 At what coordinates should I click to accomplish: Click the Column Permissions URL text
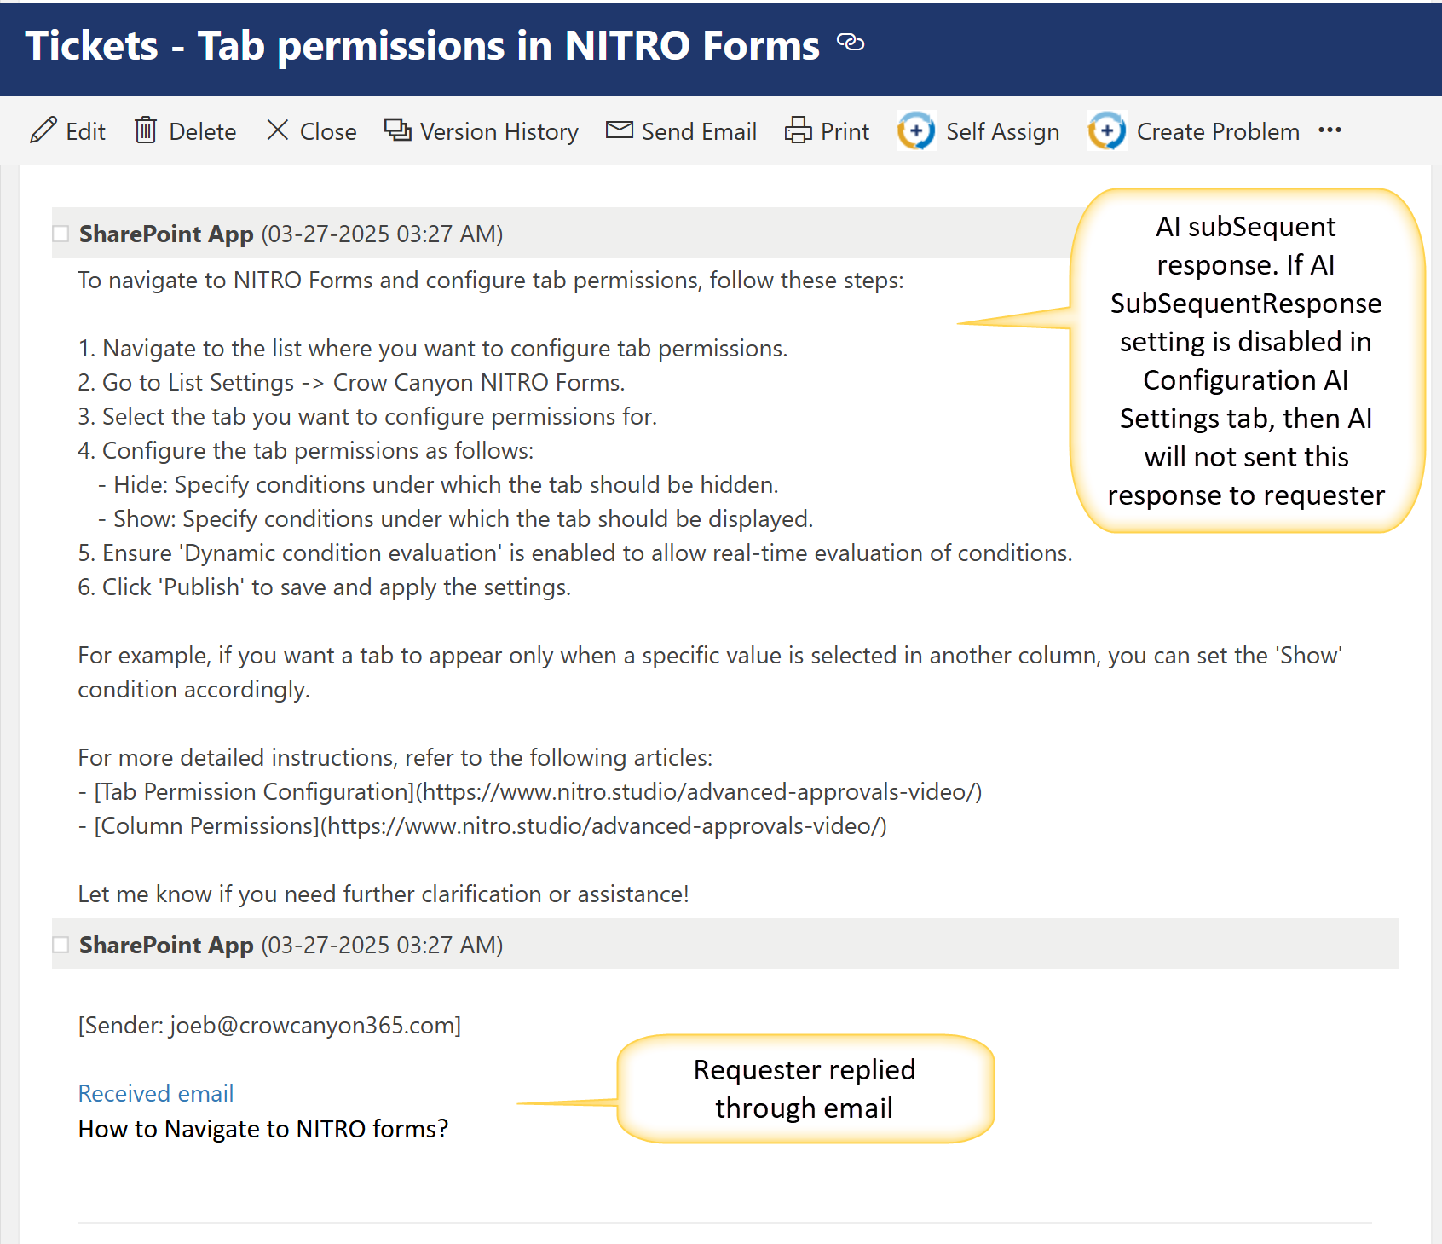[x=603, y=826]
